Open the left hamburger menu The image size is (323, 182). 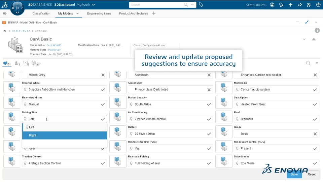click(4, 13)
